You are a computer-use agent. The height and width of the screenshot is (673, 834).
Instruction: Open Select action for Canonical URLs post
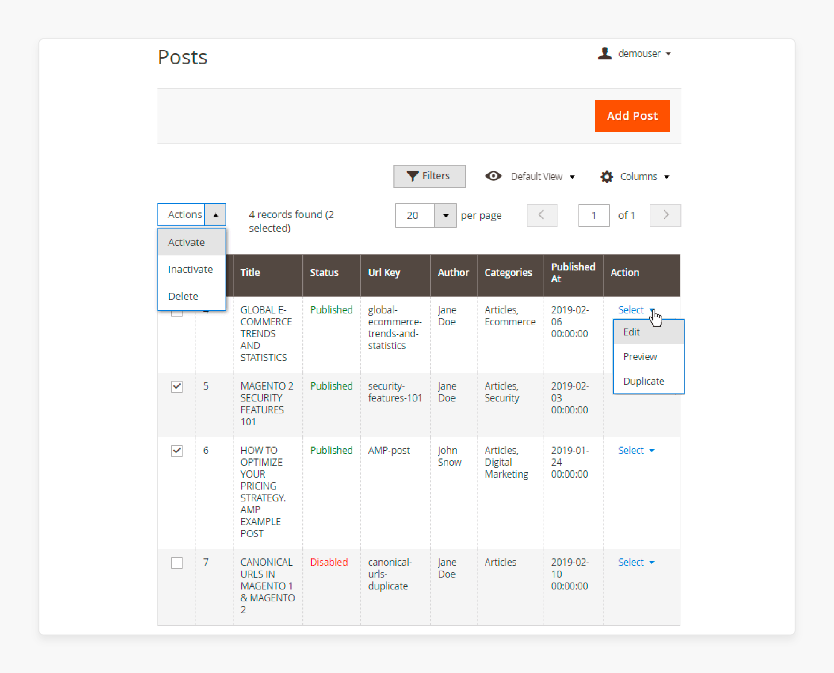636,562
